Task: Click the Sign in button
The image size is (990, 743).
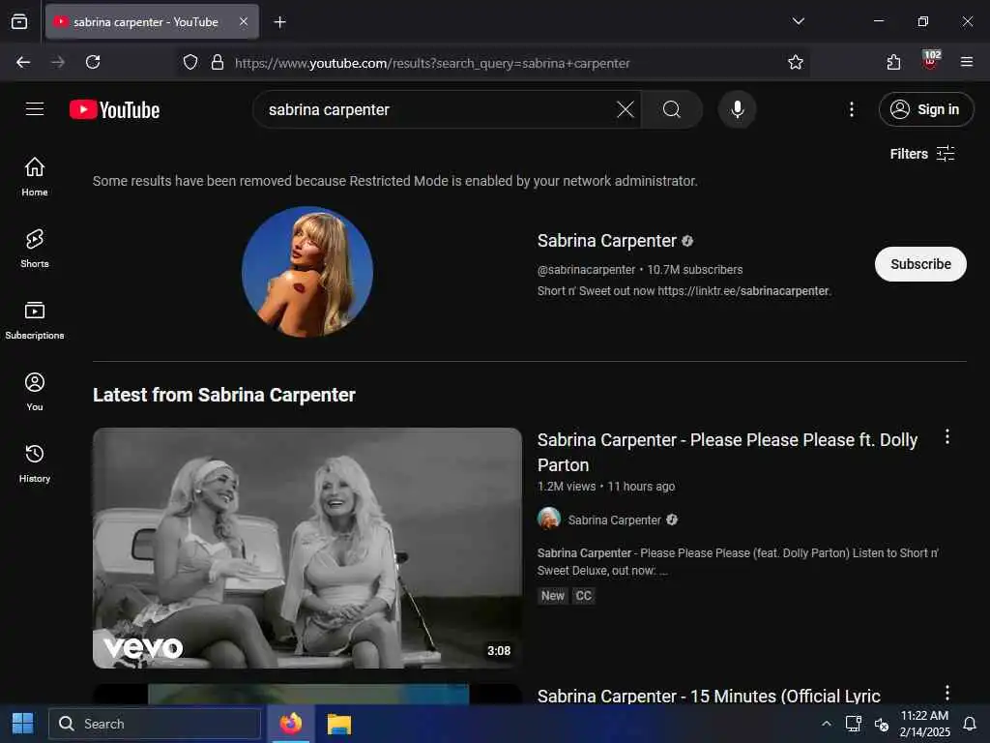Action: coord(926,110)
